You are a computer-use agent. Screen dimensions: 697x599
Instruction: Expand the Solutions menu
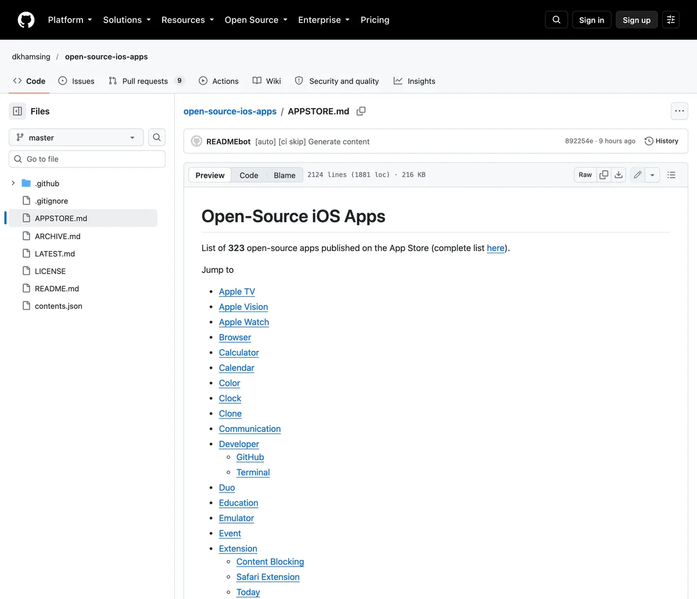coord(127,20)
